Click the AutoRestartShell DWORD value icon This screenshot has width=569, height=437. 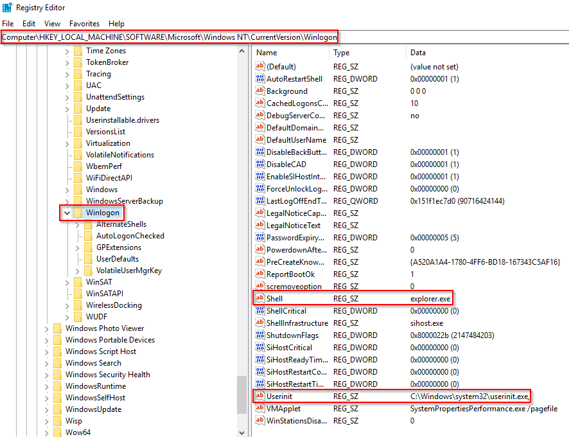coord(260,79)
